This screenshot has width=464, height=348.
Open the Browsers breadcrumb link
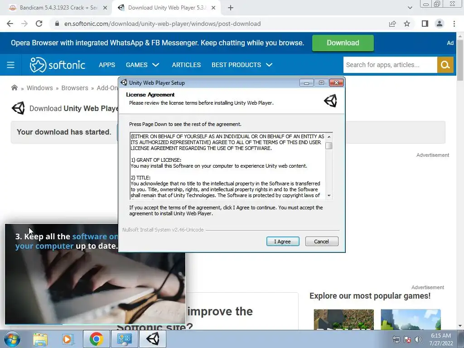[75, 88]
